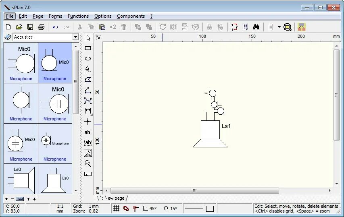This screenshot has width=344, height=217.
Task: Open the File menu
Action: pos(10,16)
